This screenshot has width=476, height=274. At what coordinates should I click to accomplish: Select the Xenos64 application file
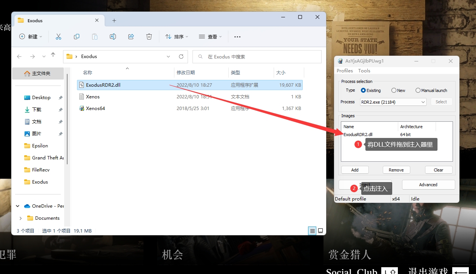click(95, 109)
